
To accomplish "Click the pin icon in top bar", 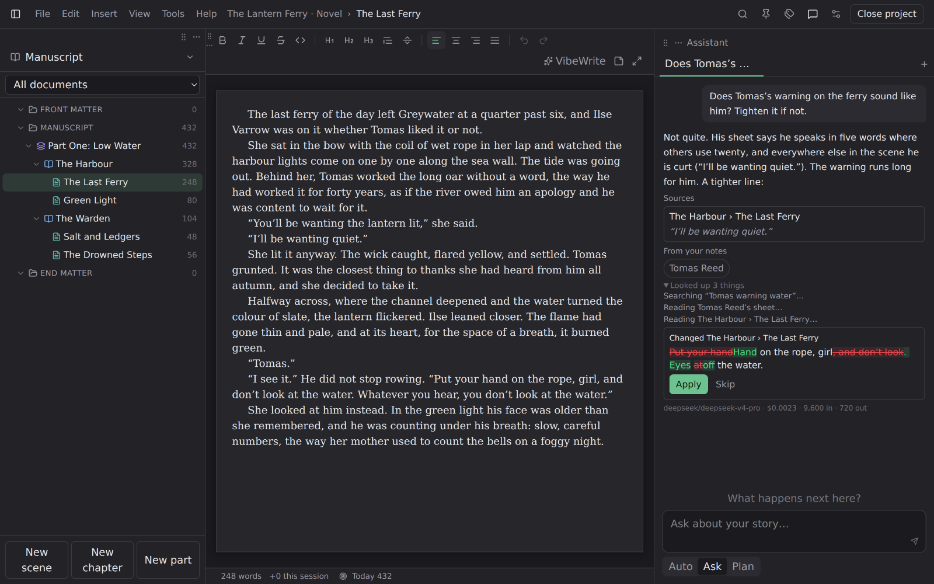I will click(x=766, y=14).
